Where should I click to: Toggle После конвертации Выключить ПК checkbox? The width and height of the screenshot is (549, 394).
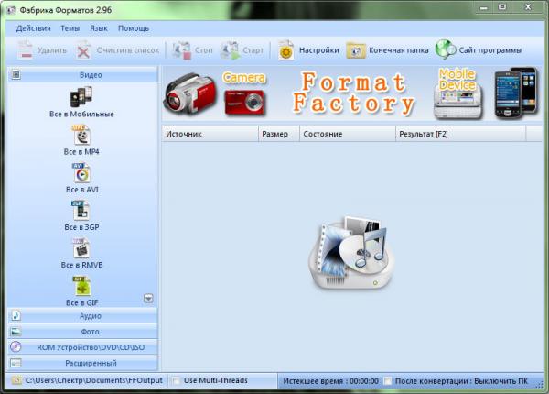[x=388, y=381]
